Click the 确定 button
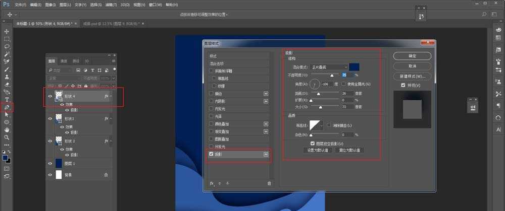Image resolution: width=505 pixels, height=211 pixels. [x=412, y=56]
